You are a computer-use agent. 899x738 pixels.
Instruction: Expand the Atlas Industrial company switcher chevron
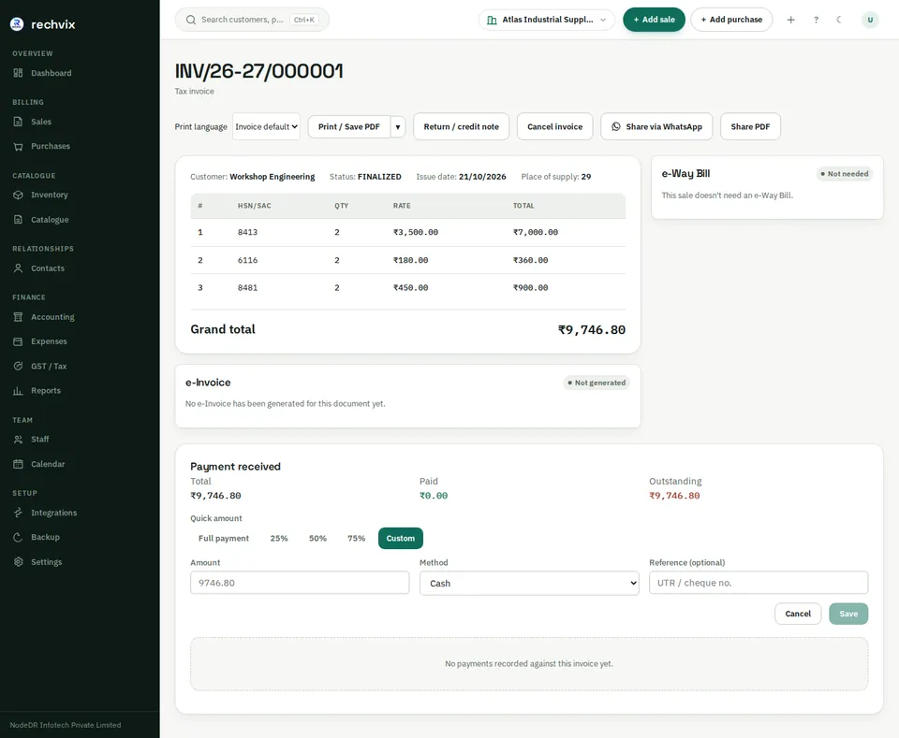tap(602, 20)
